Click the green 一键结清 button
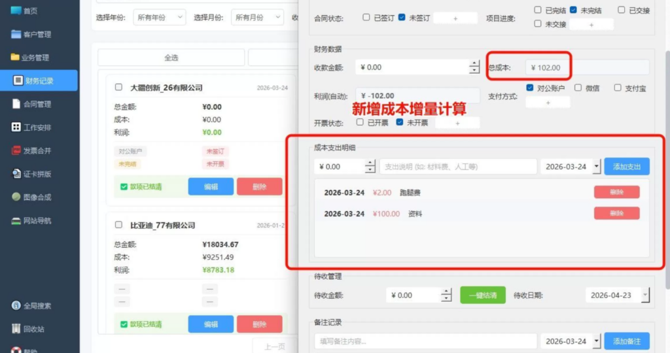Image resolution: width=670 pixels, height=353 pixels. 483,295
